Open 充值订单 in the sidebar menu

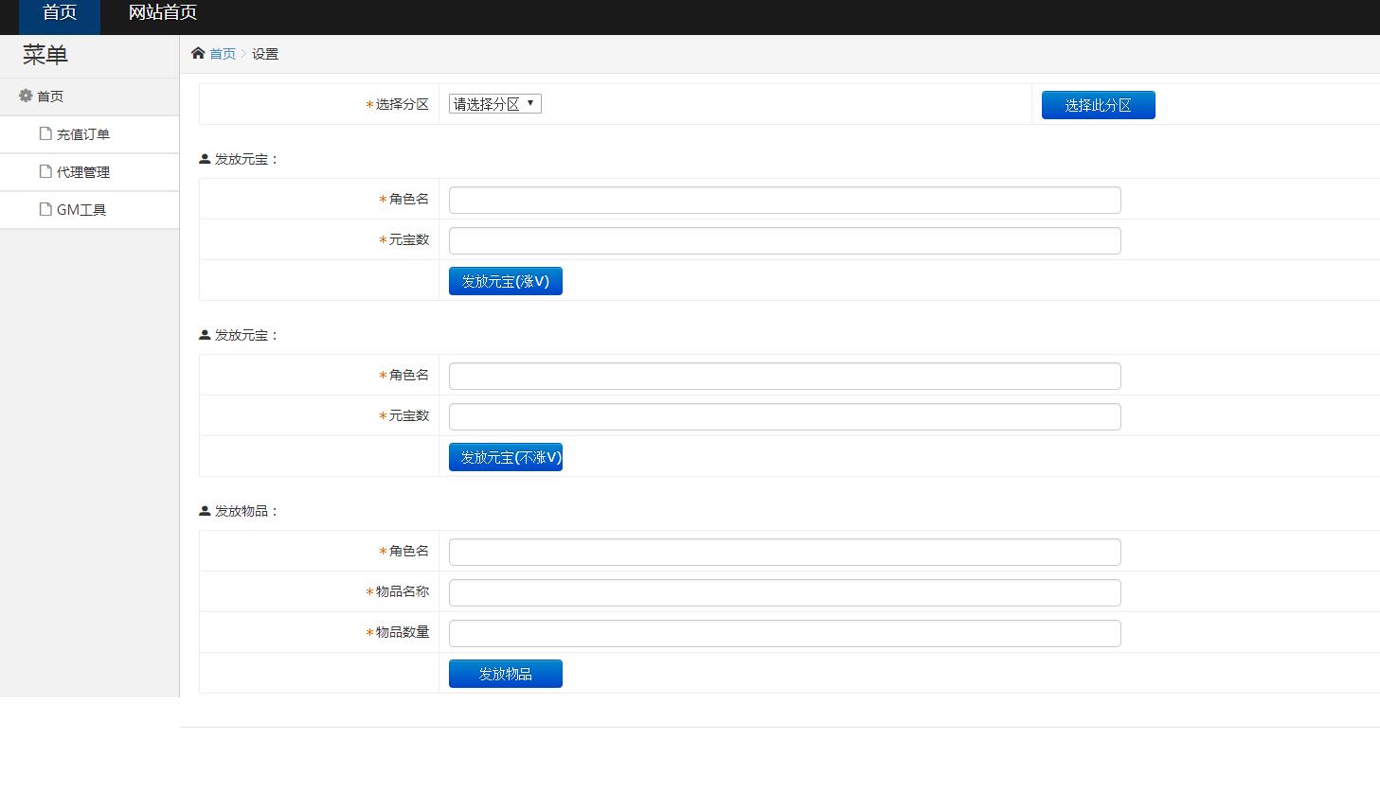(x=83, y=134)
